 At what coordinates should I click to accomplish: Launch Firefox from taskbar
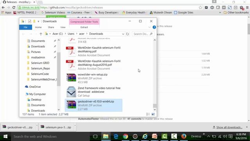(184, 137)
